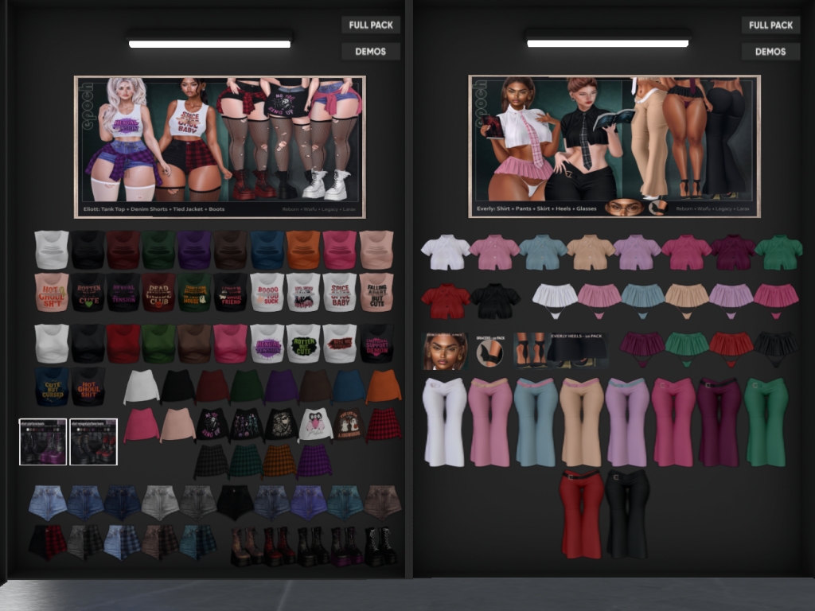Choose the orange plaid mini skirt

point(279,461)
